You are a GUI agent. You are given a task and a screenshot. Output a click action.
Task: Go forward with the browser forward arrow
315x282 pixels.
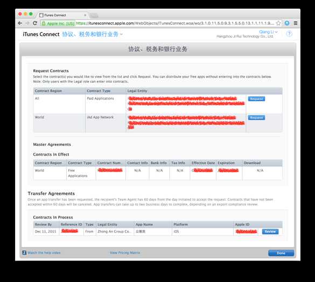click(27, 23)
